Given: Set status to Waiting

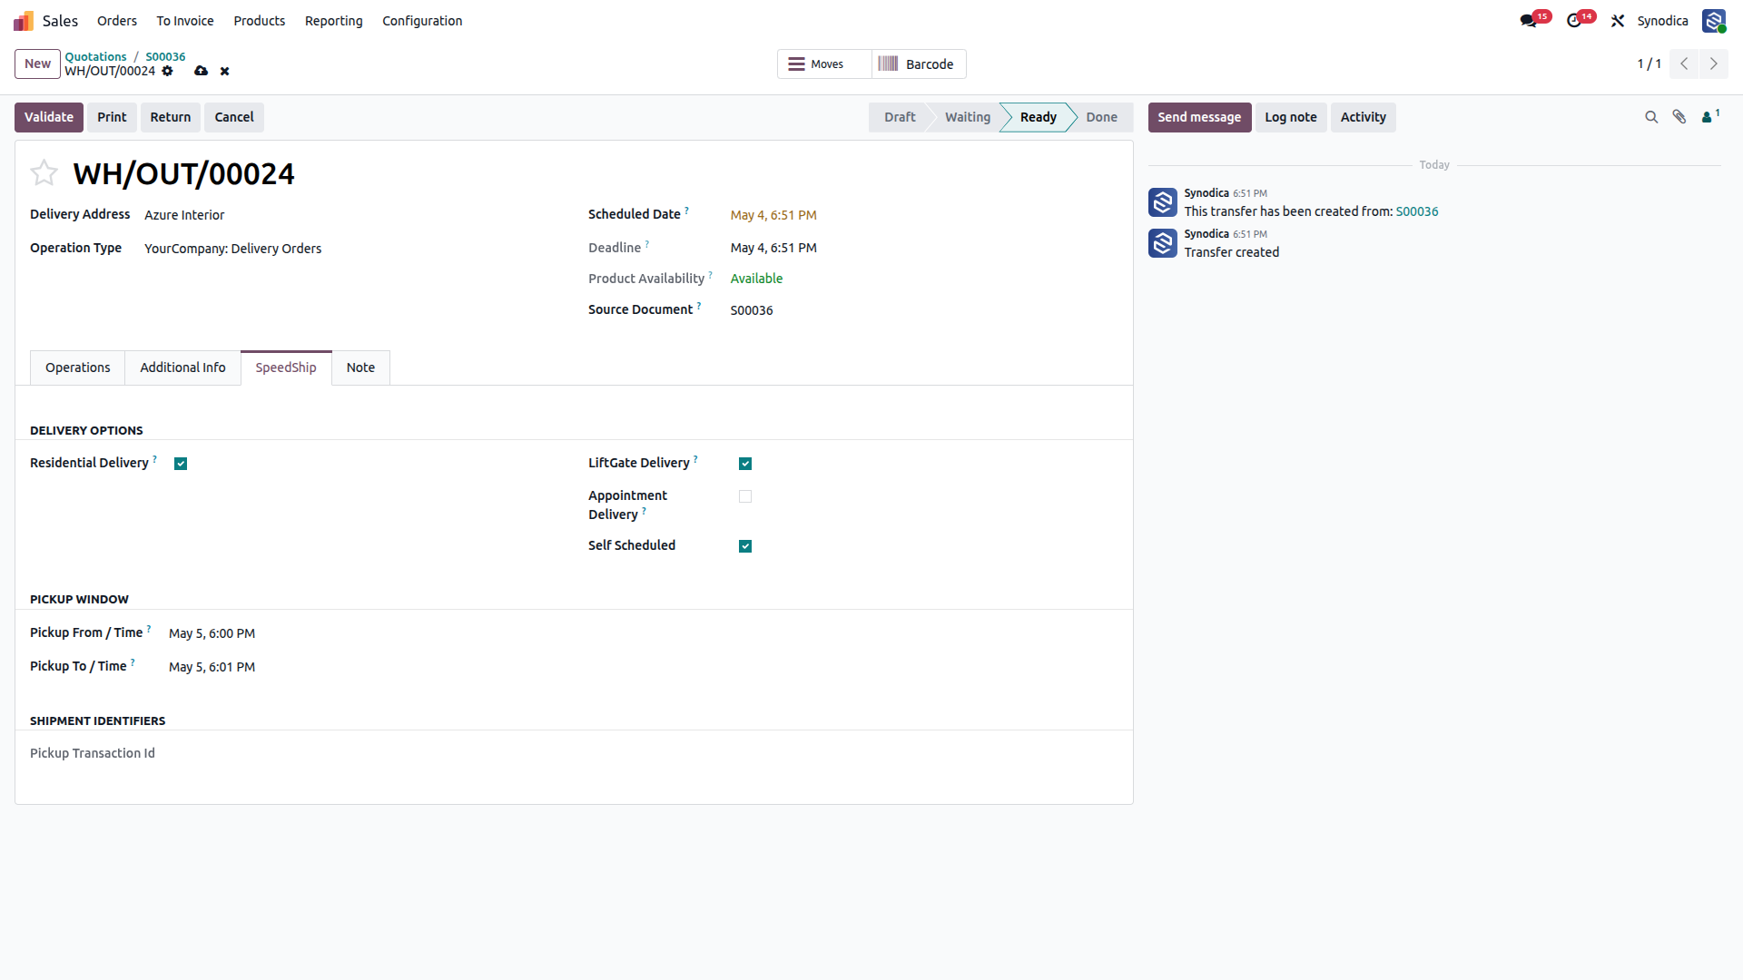Looking at the screenshot, I should coord(968,117).
